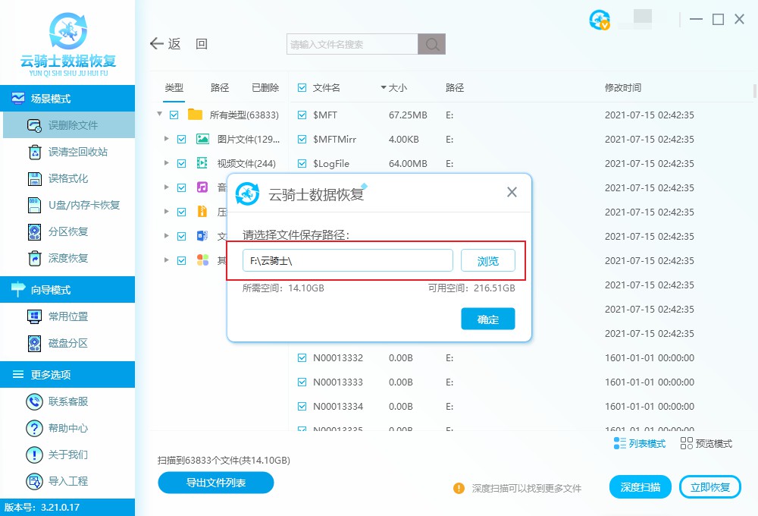The height and width of the screenshot is (516, 758).
Task: Click the 图片文件 picture type icon
Action: [x=202, y=140]
